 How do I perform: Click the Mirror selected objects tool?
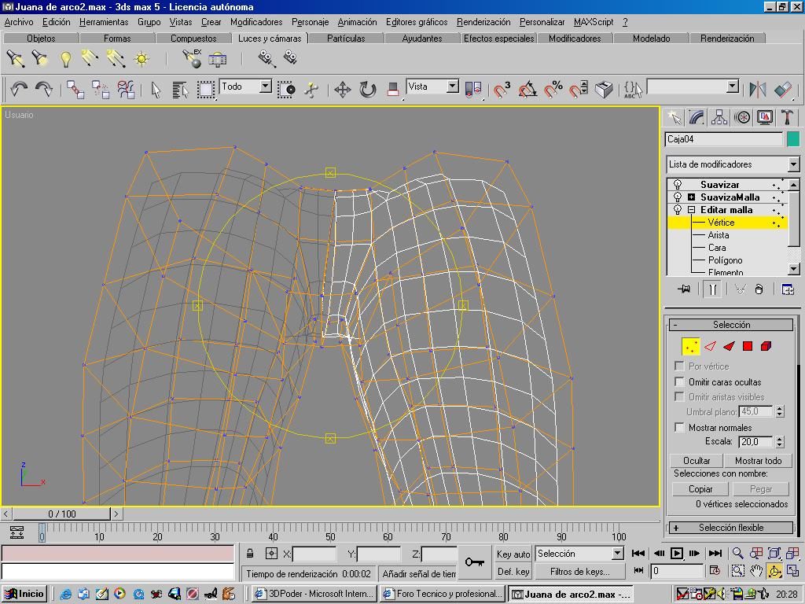pyautogui.click(x=758, y=90)
